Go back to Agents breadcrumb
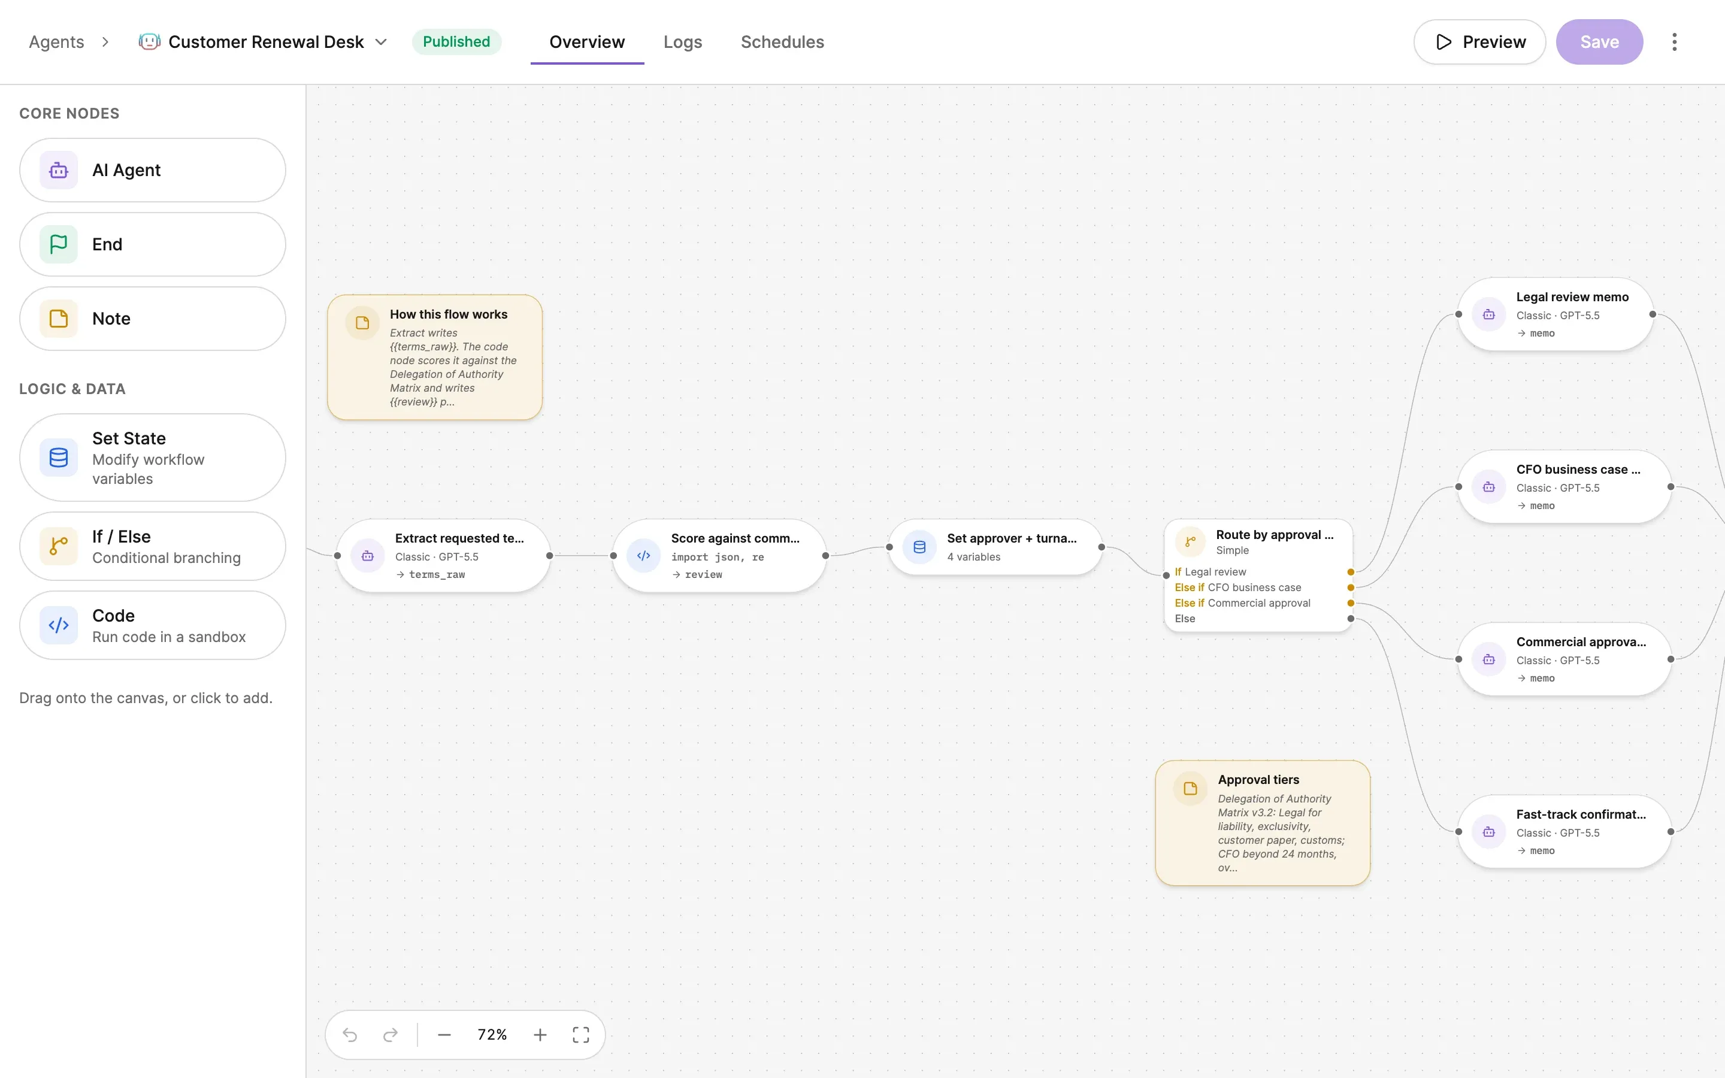The width and height of the screenshot is (1725, 1078). tap(56, 42)
